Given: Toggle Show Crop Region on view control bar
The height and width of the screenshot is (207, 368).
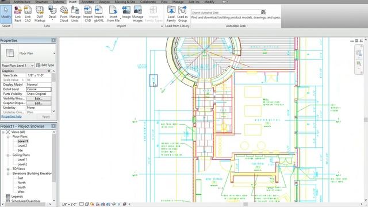Looking at the screenshot, I should pyautogui.click(x=108, y=205).
